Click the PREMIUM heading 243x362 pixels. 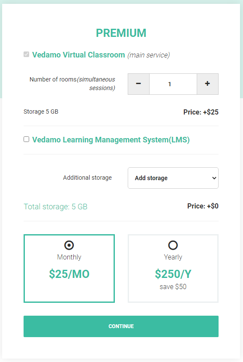[x=121, y=33]
